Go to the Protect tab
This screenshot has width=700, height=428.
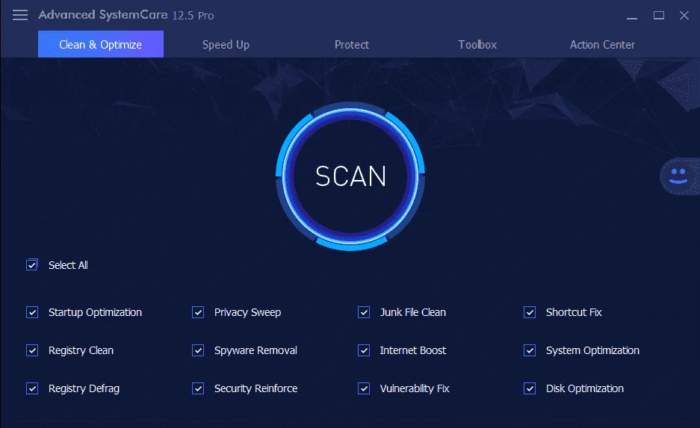(x=352, y=45)
